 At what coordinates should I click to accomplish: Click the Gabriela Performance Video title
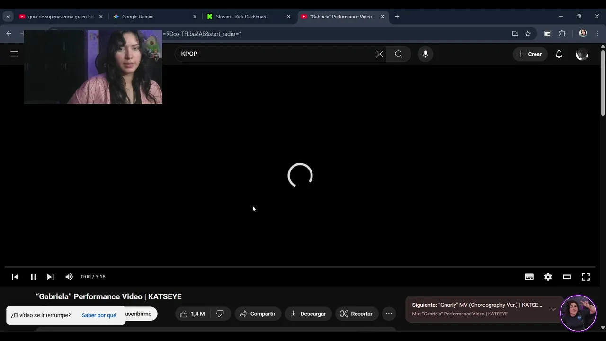pos(108,296)
